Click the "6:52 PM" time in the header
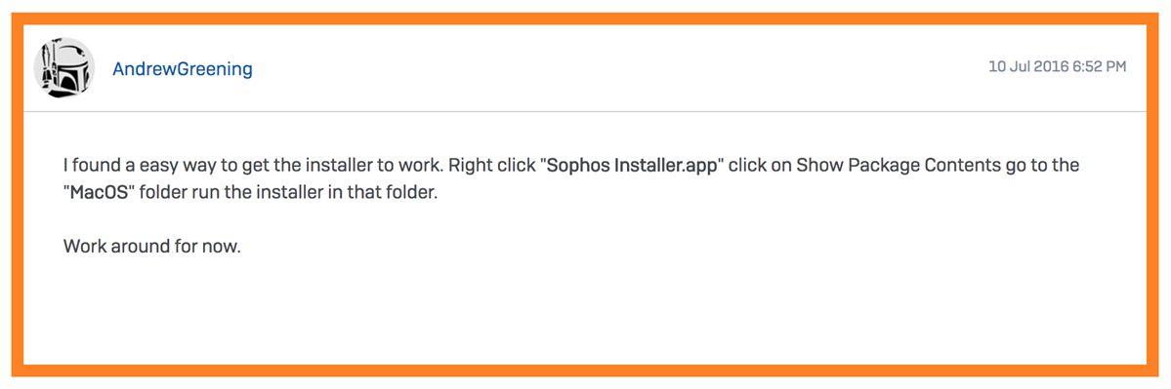1171x389 pixels. coord(1100,66)
